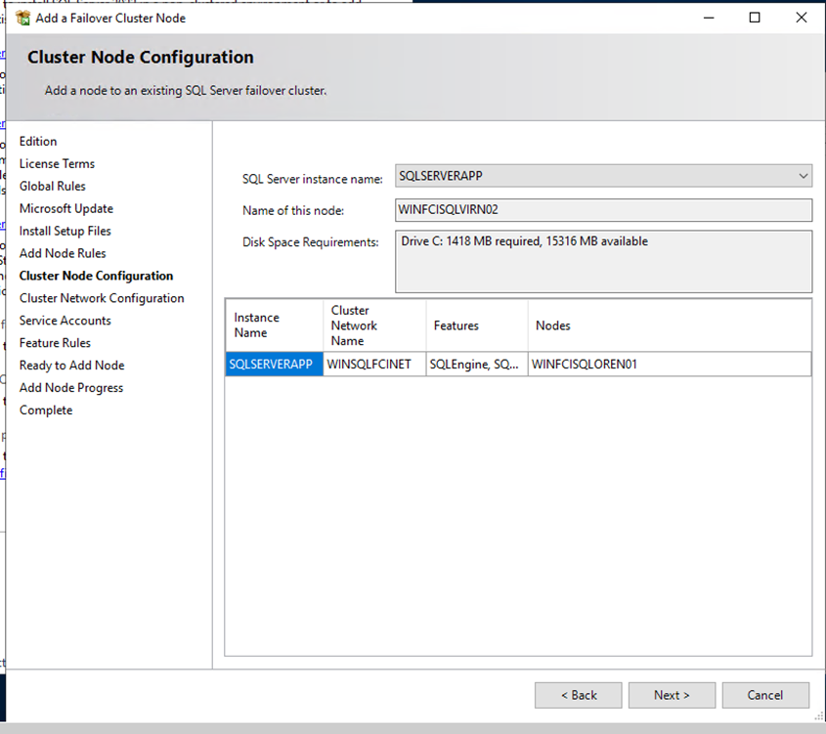Open the Service Accounts step
This screenshot has width=826, height=734.
click(65, 321)
